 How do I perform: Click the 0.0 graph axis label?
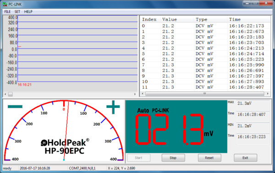(14, 50)
